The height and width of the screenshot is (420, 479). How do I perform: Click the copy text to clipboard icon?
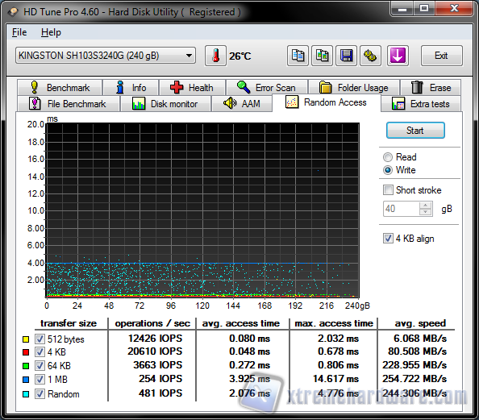click(x=298, y=56)
